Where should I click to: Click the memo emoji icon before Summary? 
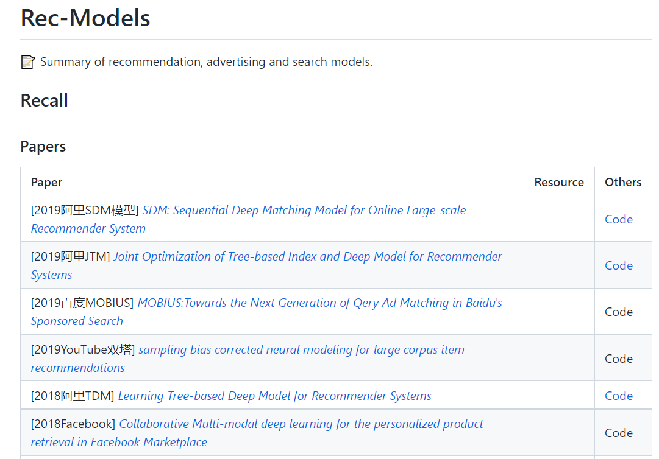pos(28,62)
